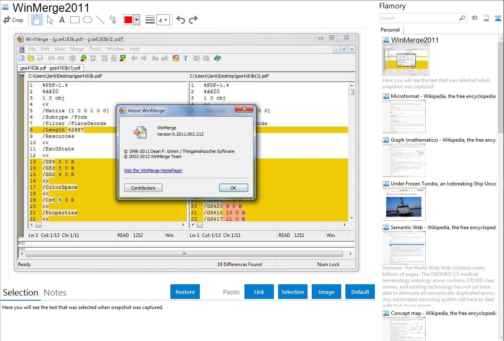Choose the arrow pointer selection tool
The height and width of the screenshot is (341, 504).
(x=50, y=20)
